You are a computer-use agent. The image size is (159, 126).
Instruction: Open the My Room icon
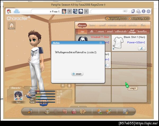click(x=17, y=11)
